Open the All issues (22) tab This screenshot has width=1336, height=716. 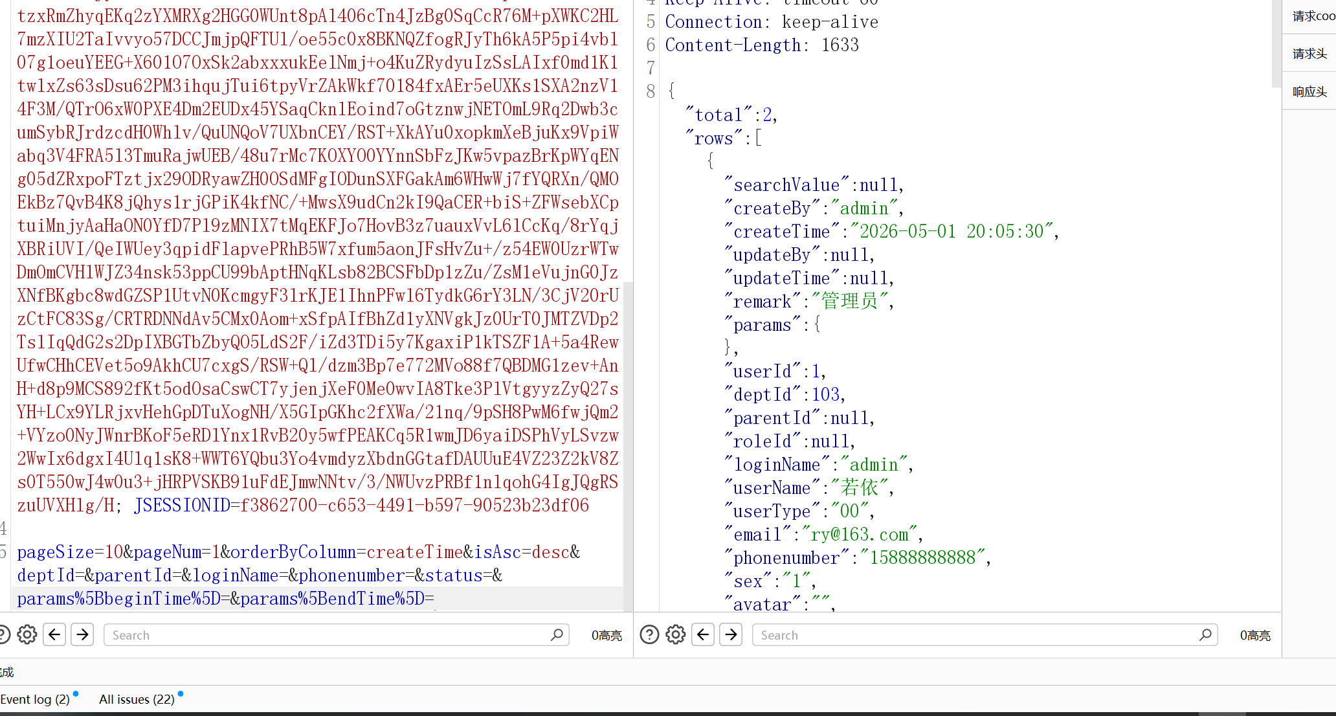tap(137, 699)
